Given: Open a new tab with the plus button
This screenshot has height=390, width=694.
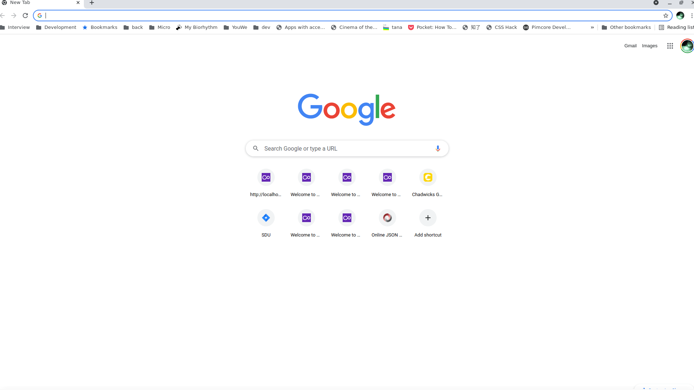Looking at the screenshot, I should coord(91,3).
